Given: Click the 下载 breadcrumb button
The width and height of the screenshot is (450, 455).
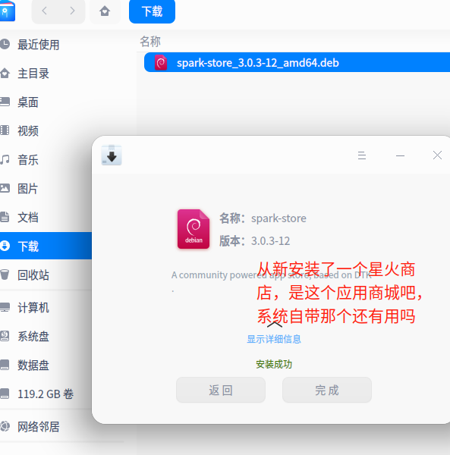Looking at the screenshot, I should 152,11.
